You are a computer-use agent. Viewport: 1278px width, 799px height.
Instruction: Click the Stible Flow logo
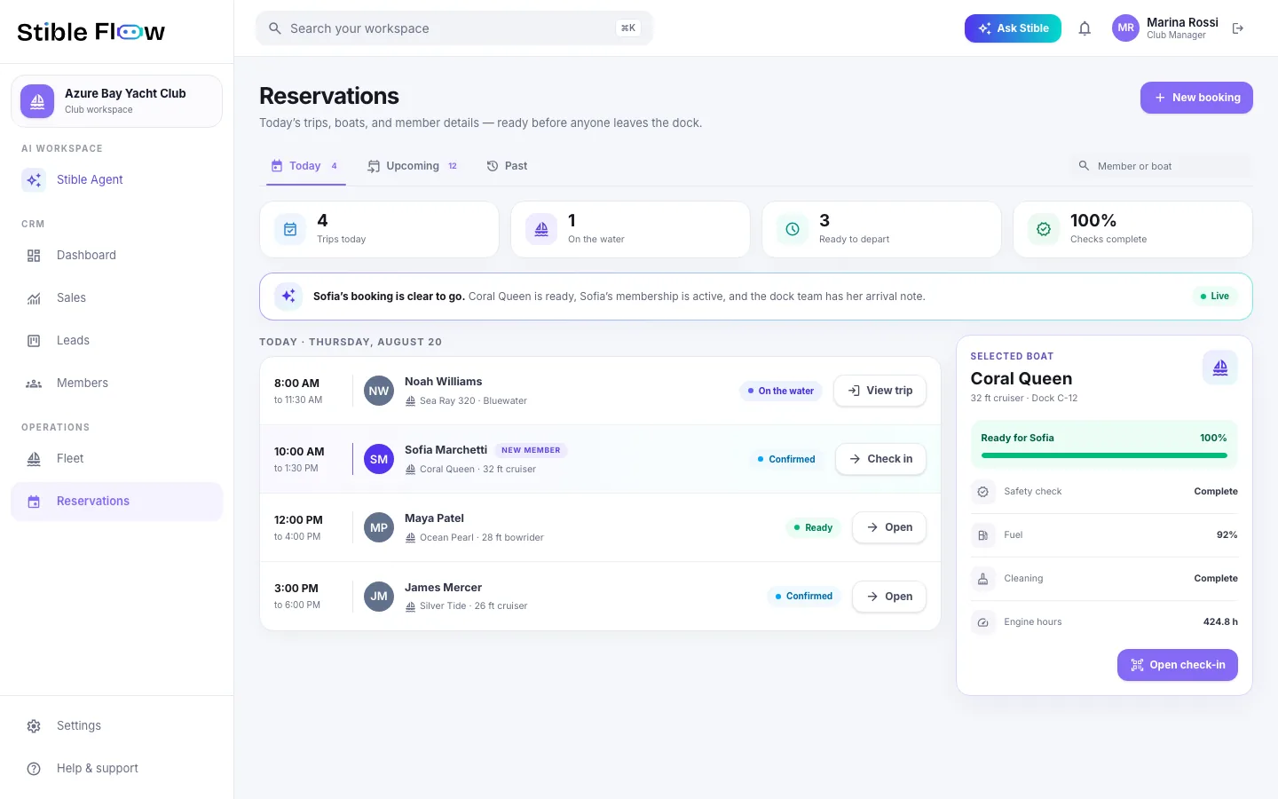coord(91,32)
